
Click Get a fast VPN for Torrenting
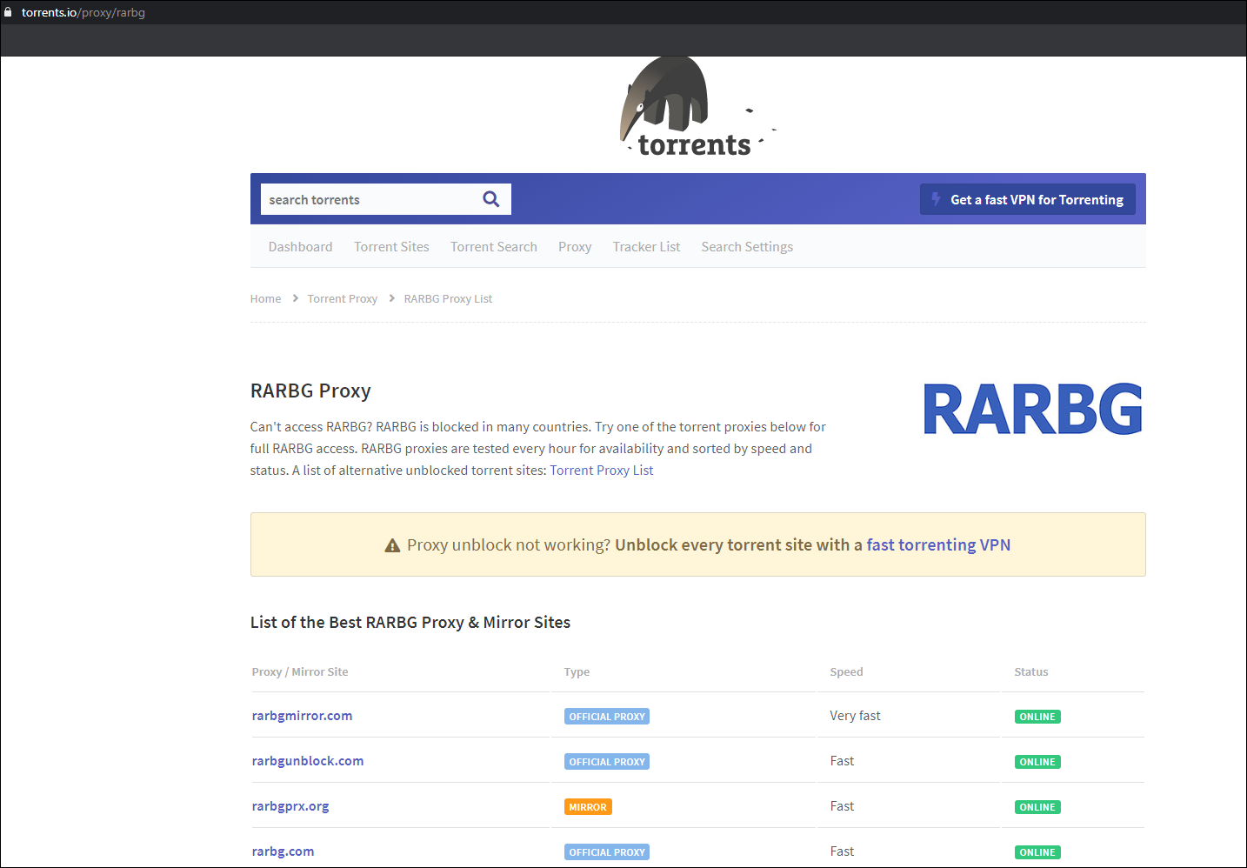[x=1028, y=199]
